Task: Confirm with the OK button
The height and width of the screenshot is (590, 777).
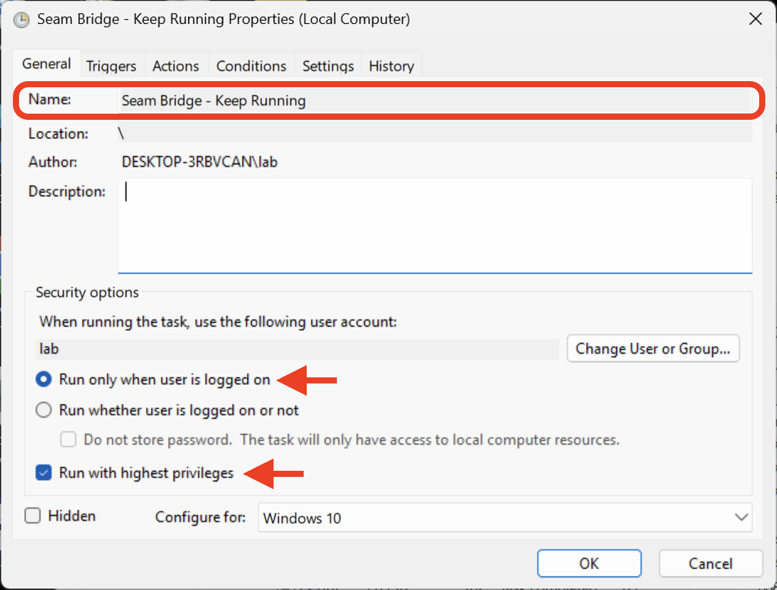Action: (x=589, y=564)
